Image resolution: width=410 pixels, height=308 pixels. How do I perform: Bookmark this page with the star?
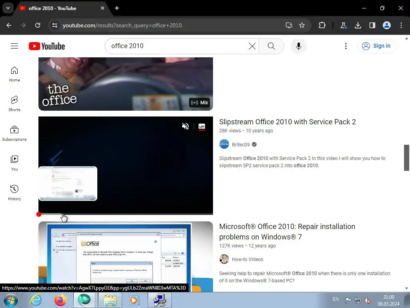(302, 25)
